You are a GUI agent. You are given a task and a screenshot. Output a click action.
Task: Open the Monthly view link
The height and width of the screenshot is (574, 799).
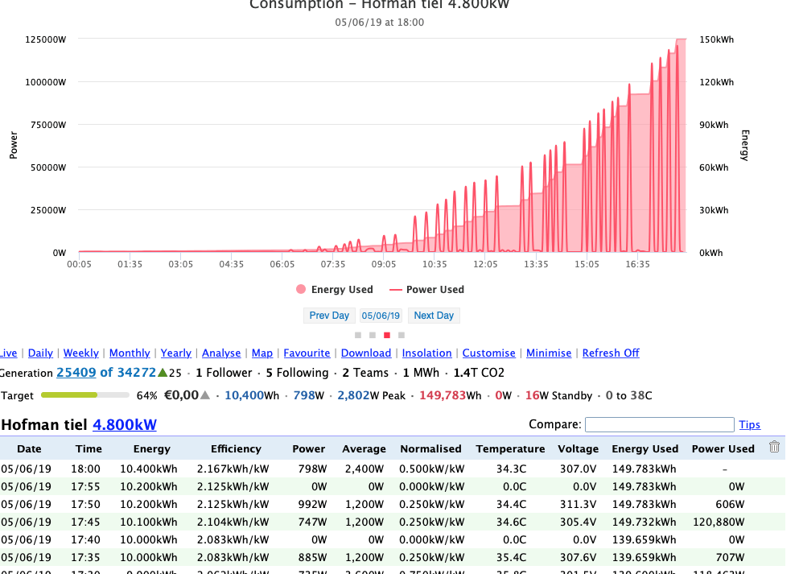[x=130, y=353]
